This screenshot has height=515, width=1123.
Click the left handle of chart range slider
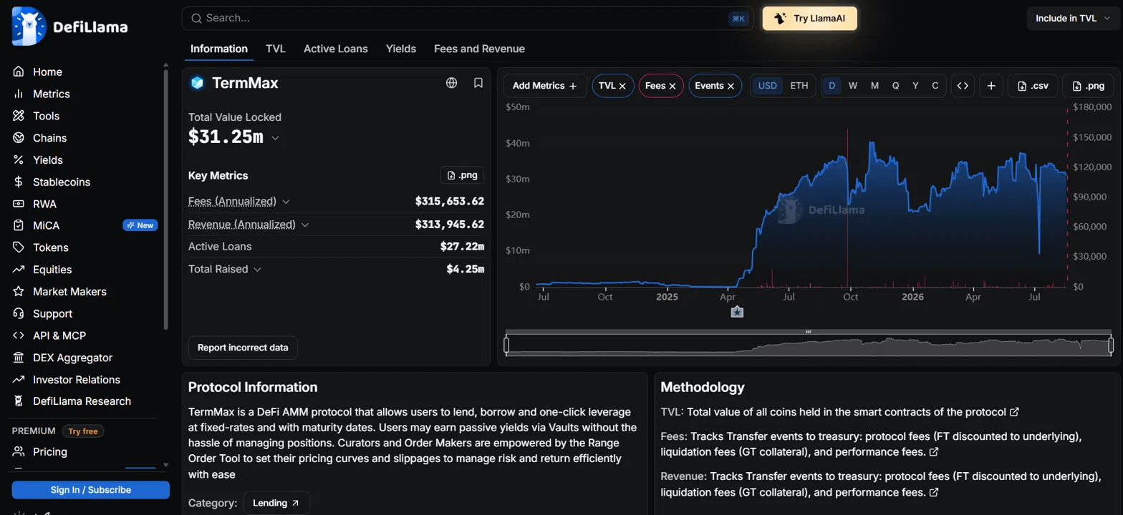pyautogui.click(x=506, y=345)
